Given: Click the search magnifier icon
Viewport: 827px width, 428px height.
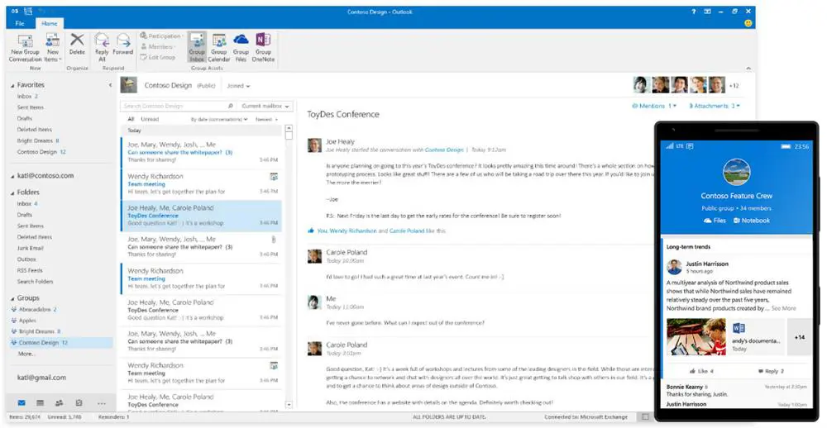Looking at the screenshot, I should (231, 106).
